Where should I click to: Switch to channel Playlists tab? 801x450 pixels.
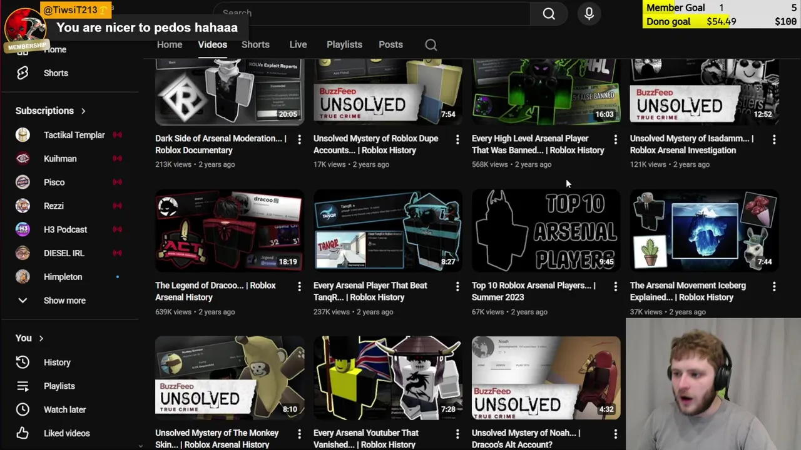pyautogui.click(x=344, y=44)
